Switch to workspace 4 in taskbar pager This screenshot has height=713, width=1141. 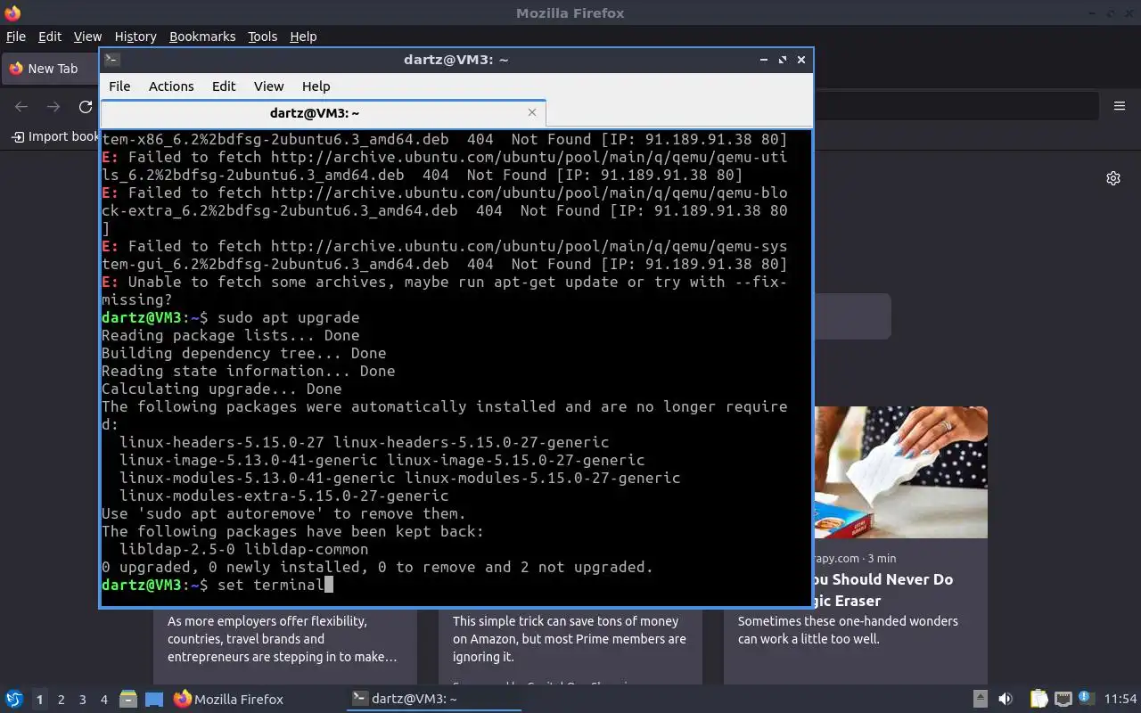pyautogui.click(x=103, y=700)
